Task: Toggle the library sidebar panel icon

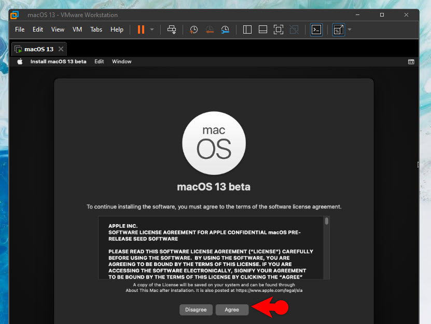Action: [x=247, y=30]
